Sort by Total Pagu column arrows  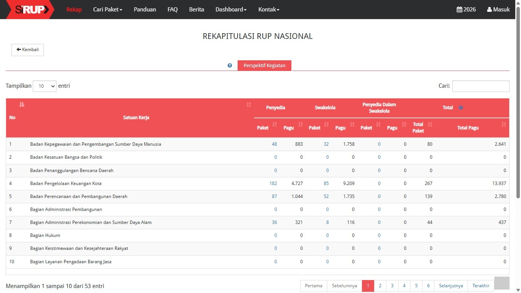click(504, 125)
